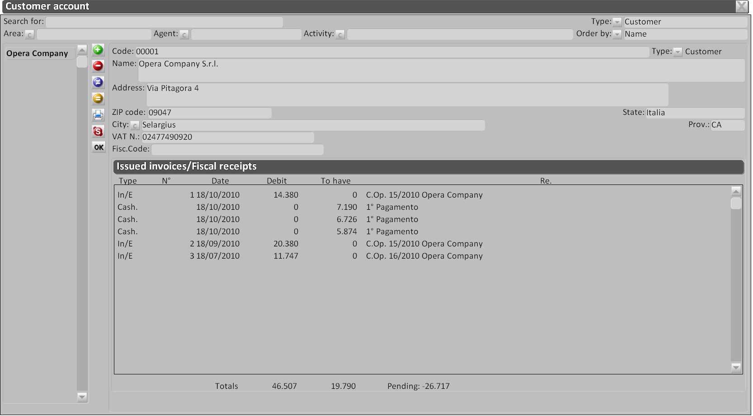Open the Agent lookup button
This screenshot has width=753, height=416.
(x=184, y=34)
